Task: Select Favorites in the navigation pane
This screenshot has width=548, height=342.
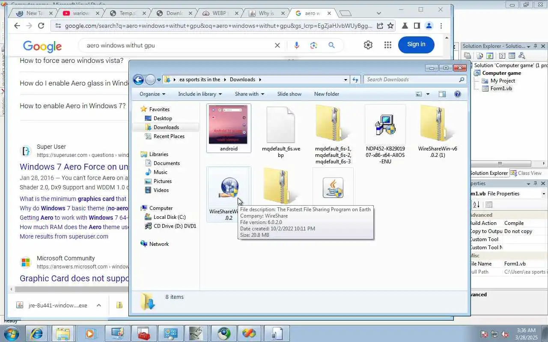Action: 159,109
